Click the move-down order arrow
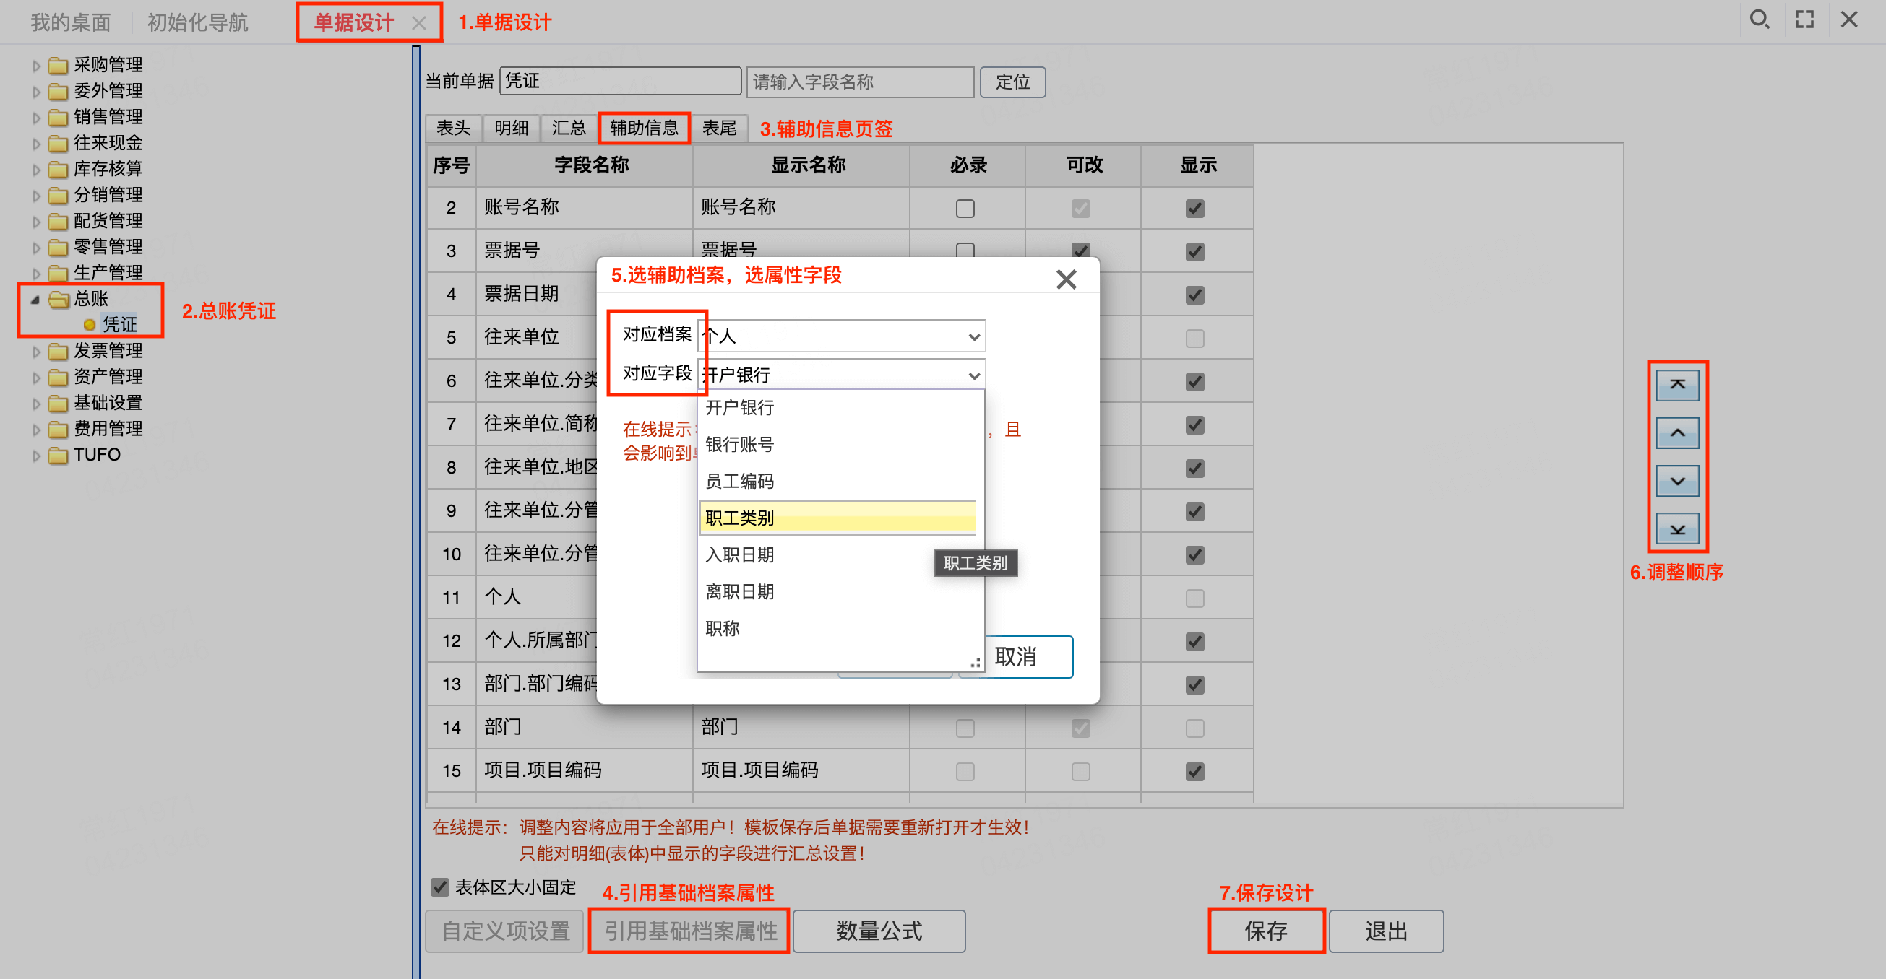Viewport: 1886px width, 979px height. 1676,482
